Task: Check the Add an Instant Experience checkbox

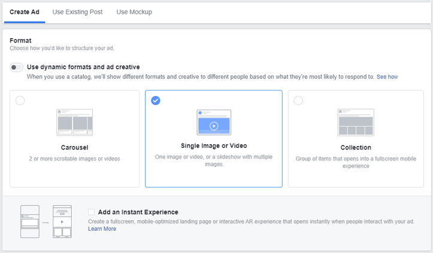Action: pyautogui.click(x=91, y=212)
